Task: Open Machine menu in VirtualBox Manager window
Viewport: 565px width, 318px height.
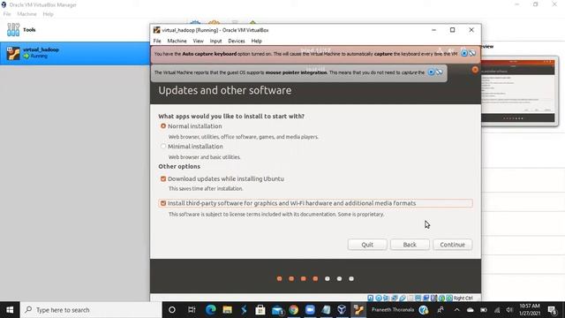Action: pos(26,14)
